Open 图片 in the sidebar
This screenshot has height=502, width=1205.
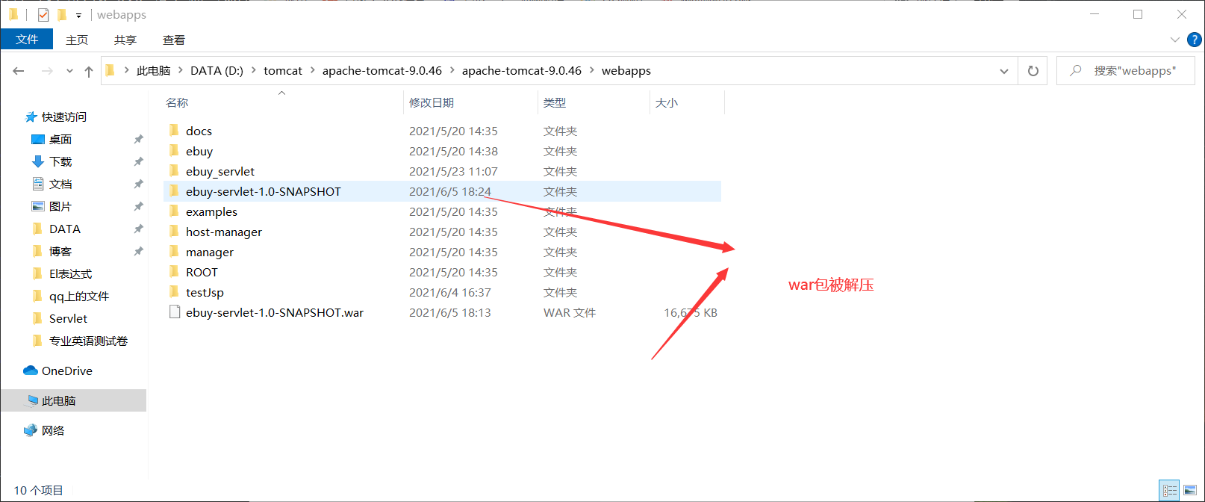(60, 207)
